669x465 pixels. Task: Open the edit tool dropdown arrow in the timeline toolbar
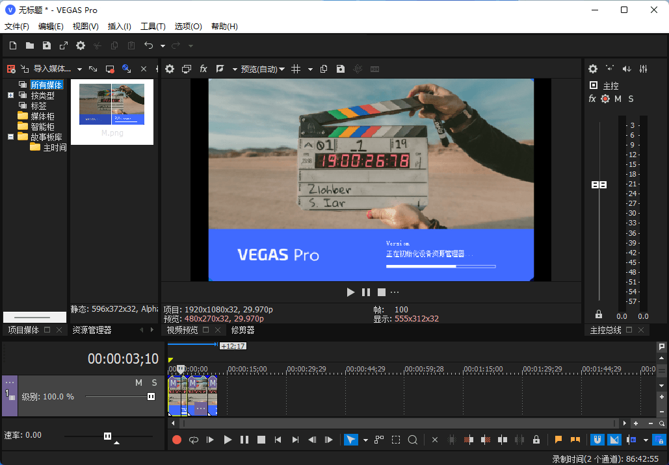point(365,440)
